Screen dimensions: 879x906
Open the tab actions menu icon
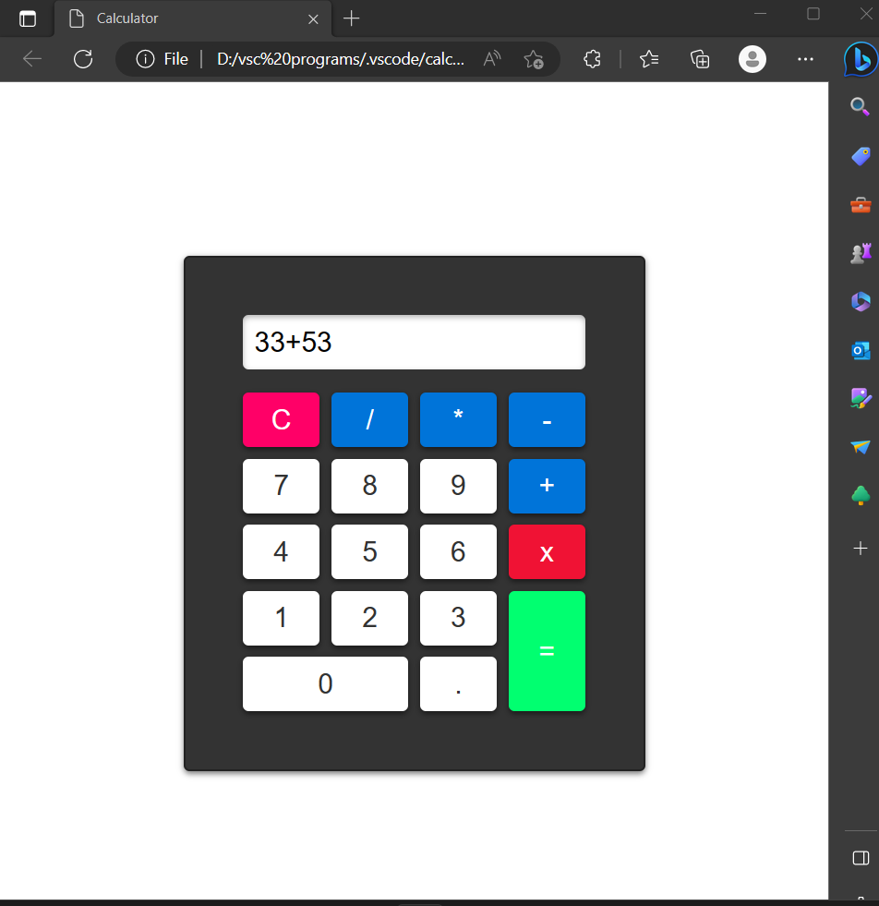pyautogui.click(x=28, y=18)
